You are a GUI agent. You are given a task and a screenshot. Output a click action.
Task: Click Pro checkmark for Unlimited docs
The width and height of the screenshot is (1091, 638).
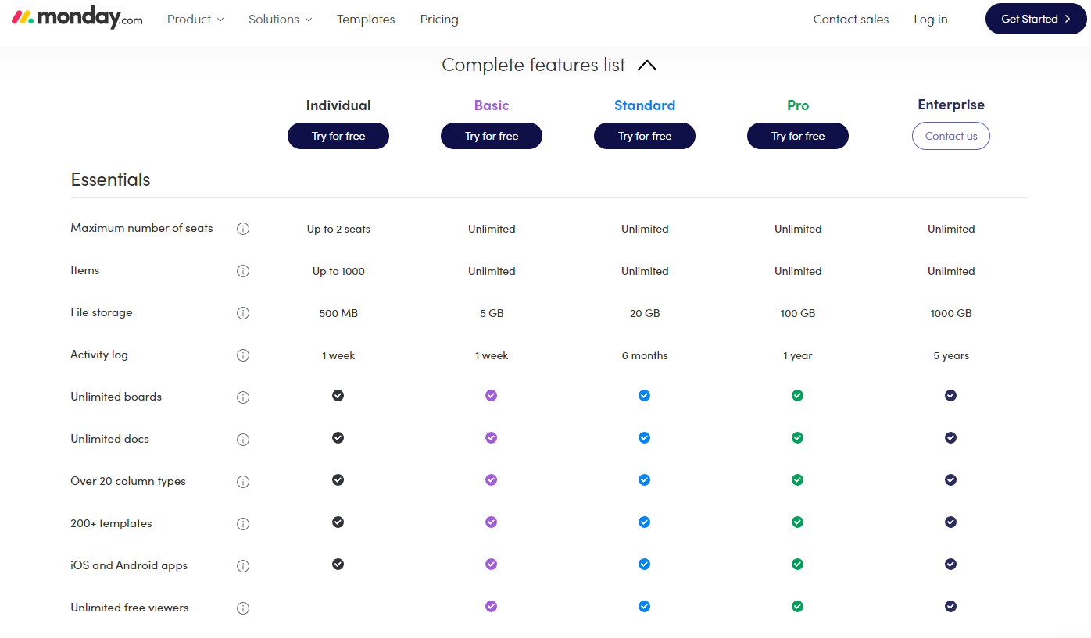pos(797,437)
